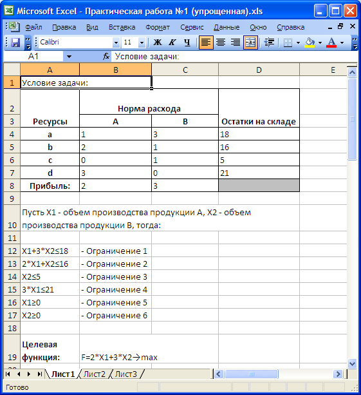This screenshot has width=361, height=395.
Task: Toggle Merge and Center button
Action: 250,43
